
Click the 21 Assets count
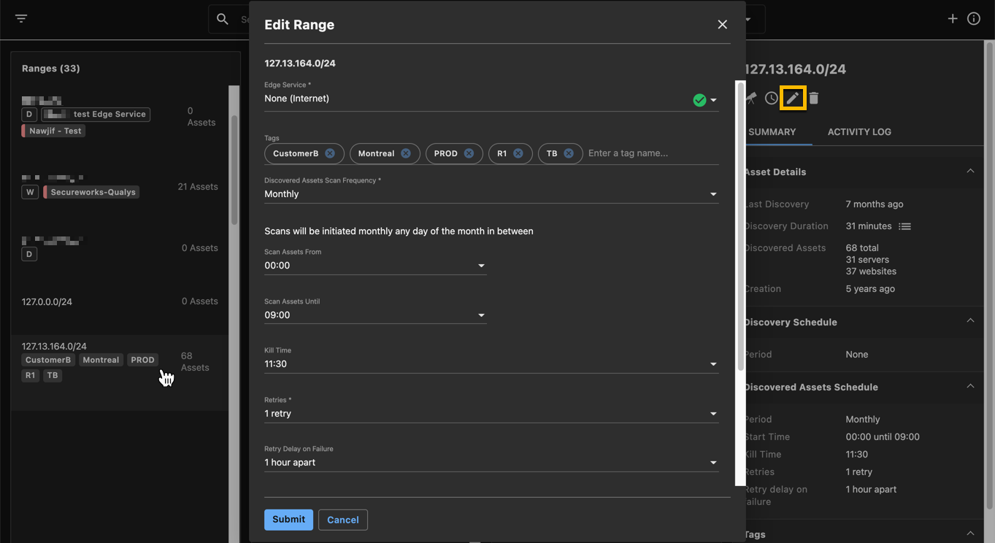(x=198, y=187)
